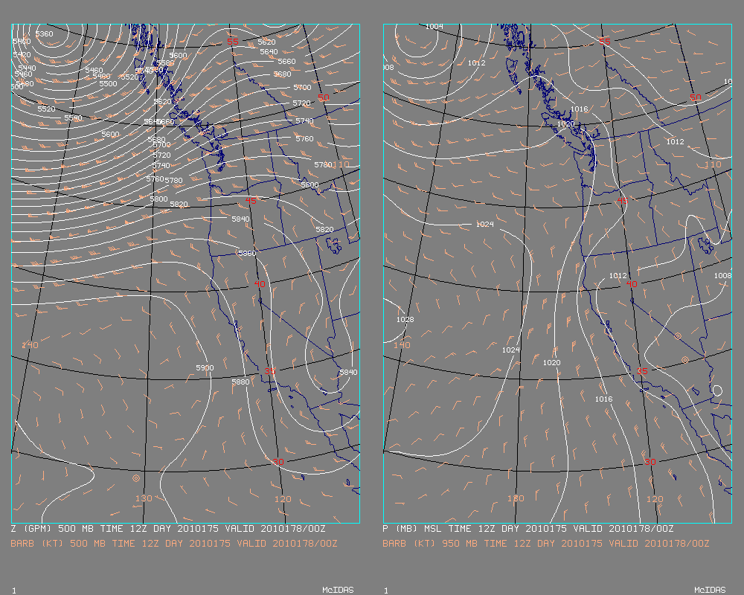
Task: Click the 120 longitude label in the 500 MB panel
Action: (x=283, y=498)
